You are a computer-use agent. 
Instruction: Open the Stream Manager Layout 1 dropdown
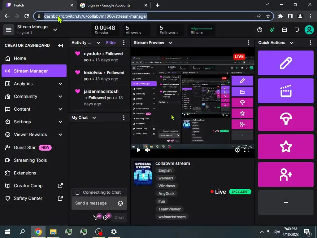(55, 30)
